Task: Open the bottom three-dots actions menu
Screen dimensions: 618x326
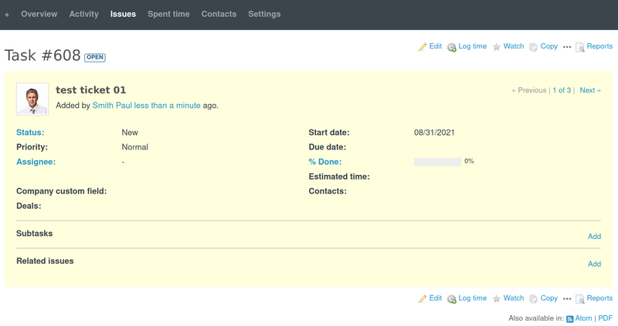Action: [x=567, y=298]
